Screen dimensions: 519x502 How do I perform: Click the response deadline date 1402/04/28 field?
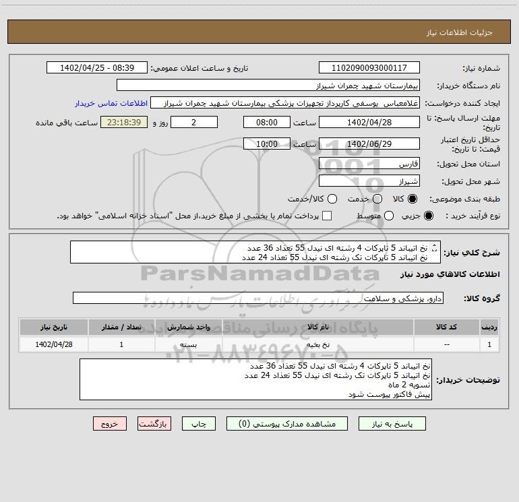[369, 122]
